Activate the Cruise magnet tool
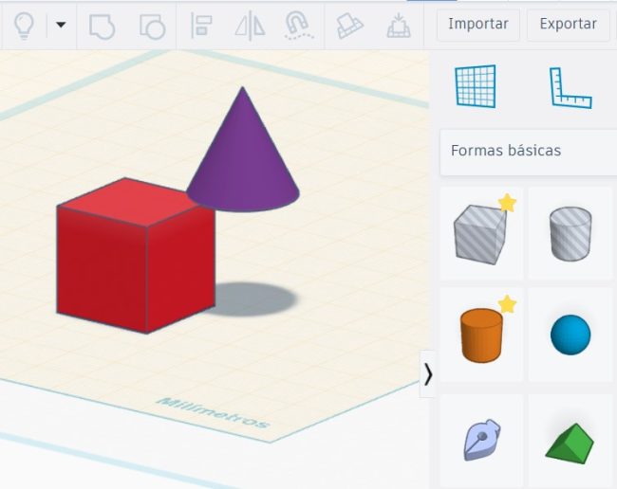This screenshot has width=617, height=489. [x=297, y=26]
